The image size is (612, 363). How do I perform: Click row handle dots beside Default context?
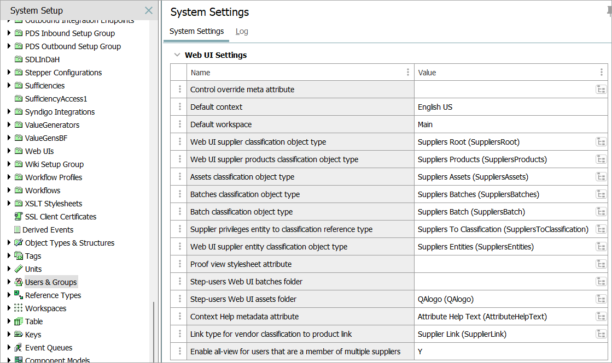[x=179, y=107]
